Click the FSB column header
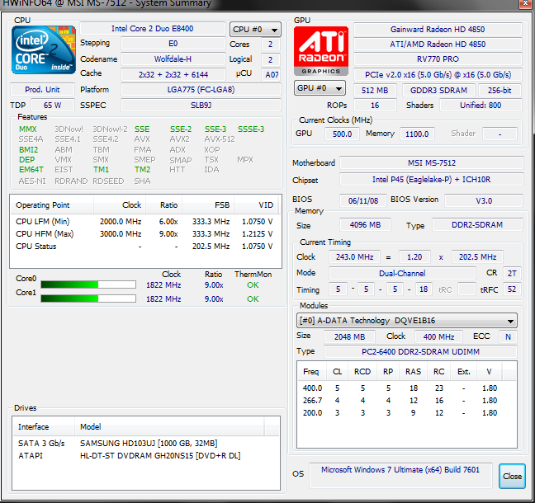 coord(208,204)
